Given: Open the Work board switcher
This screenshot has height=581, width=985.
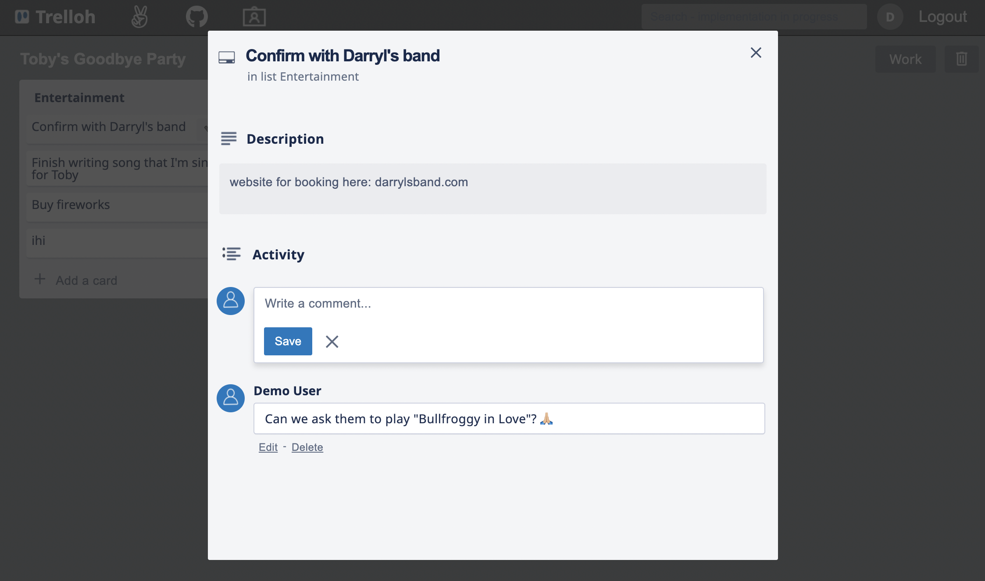Looking at the screenshot, I should coord(905,59).
